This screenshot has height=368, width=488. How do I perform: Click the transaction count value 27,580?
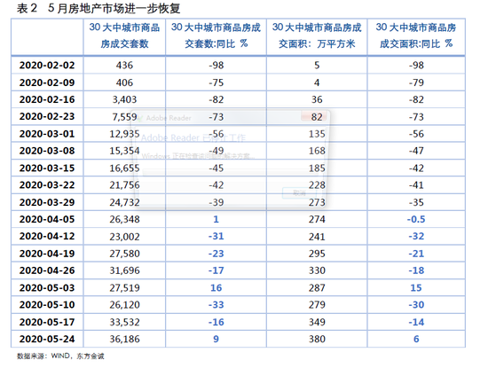(x=124, y=254)
